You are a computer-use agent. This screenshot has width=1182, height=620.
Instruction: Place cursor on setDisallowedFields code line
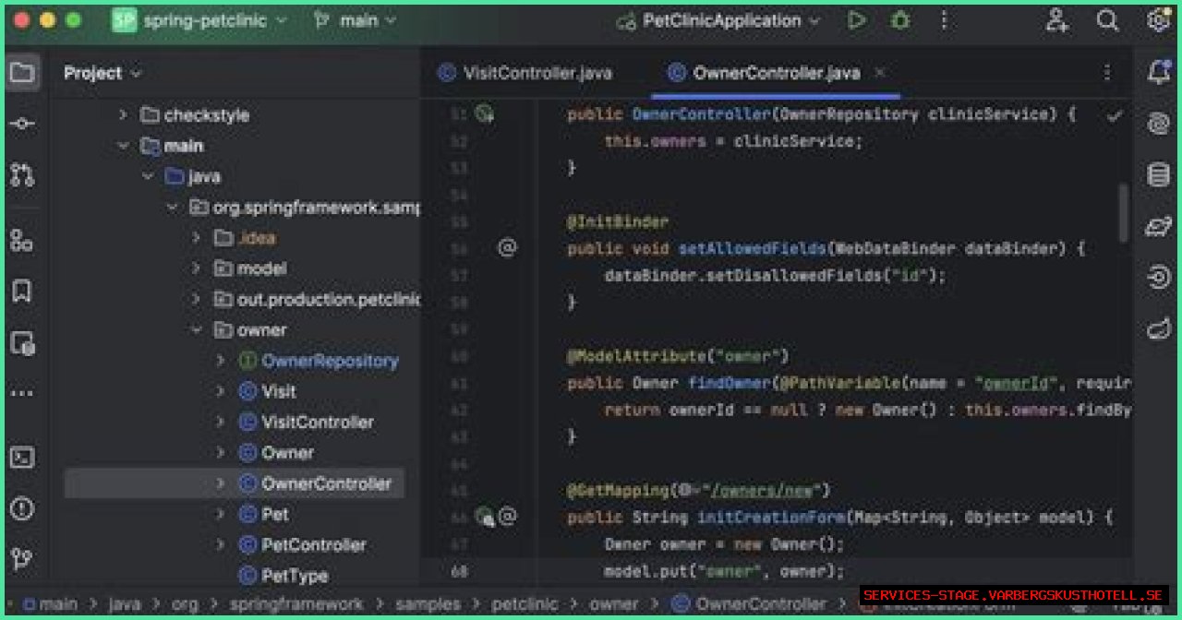pos(776,275)
